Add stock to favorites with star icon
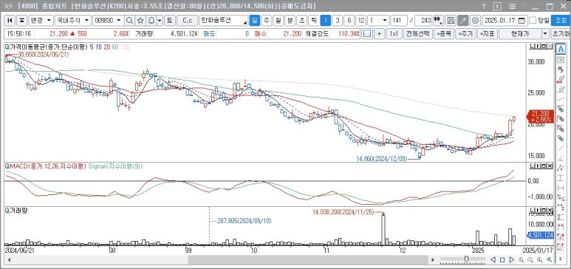The width and height of the screenshot is (571, 269). [x=141, y=21]
